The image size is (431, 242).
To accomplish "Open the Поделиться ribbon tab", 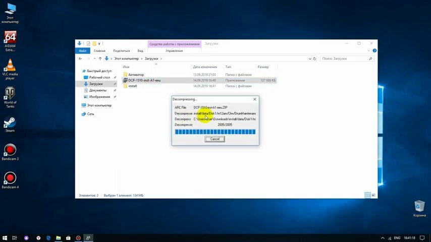I will [x=121, y=51].
